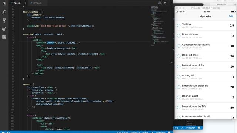The width and height of the screenshot is (237, 133).
Task: Click the simulator battery icon
Action: point(233,11)
